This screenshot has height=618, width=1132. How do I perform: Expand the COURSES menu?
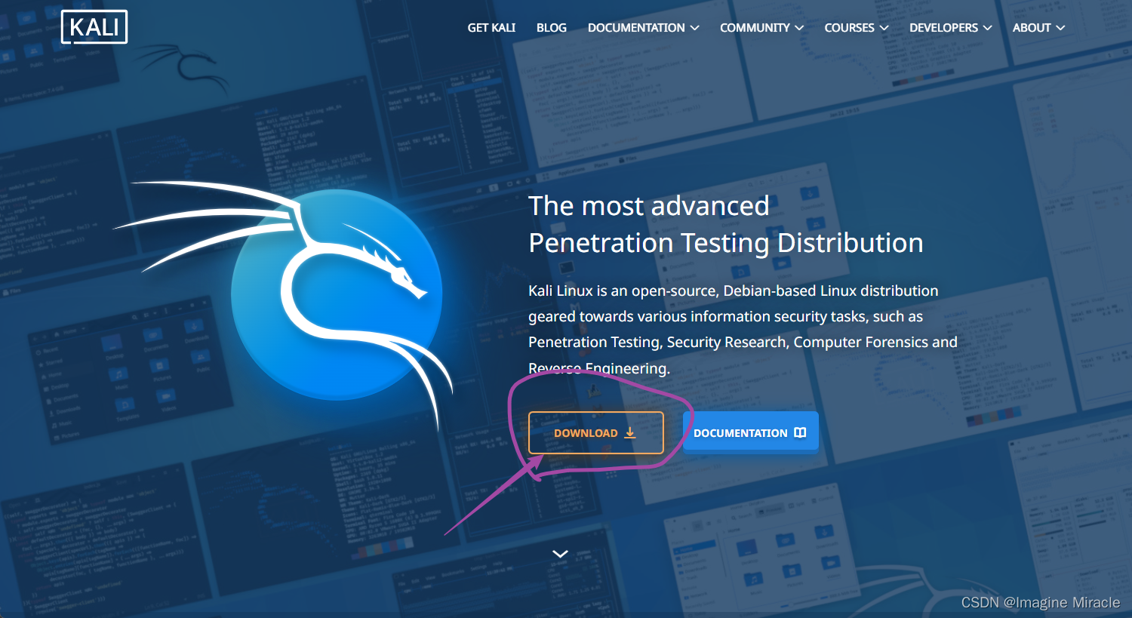857,28
